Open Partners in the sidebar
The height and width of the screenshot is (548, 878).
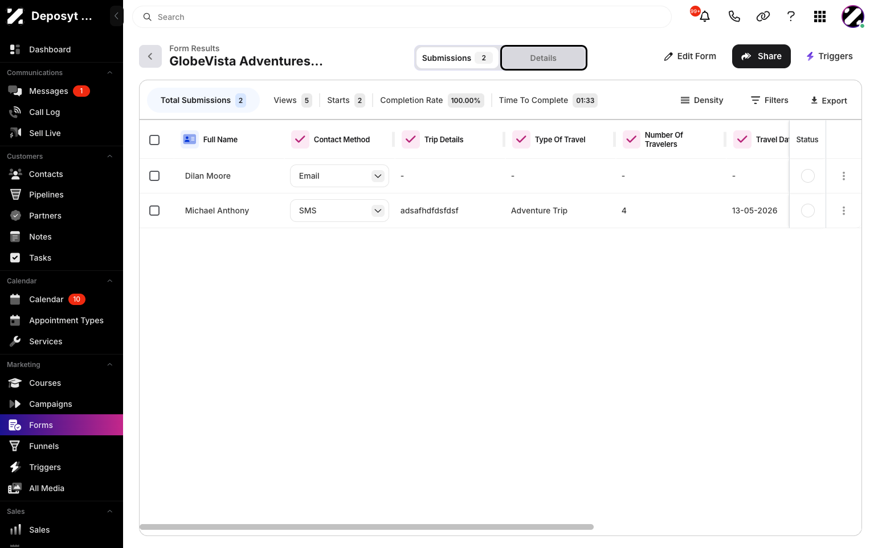click(62, 216)
